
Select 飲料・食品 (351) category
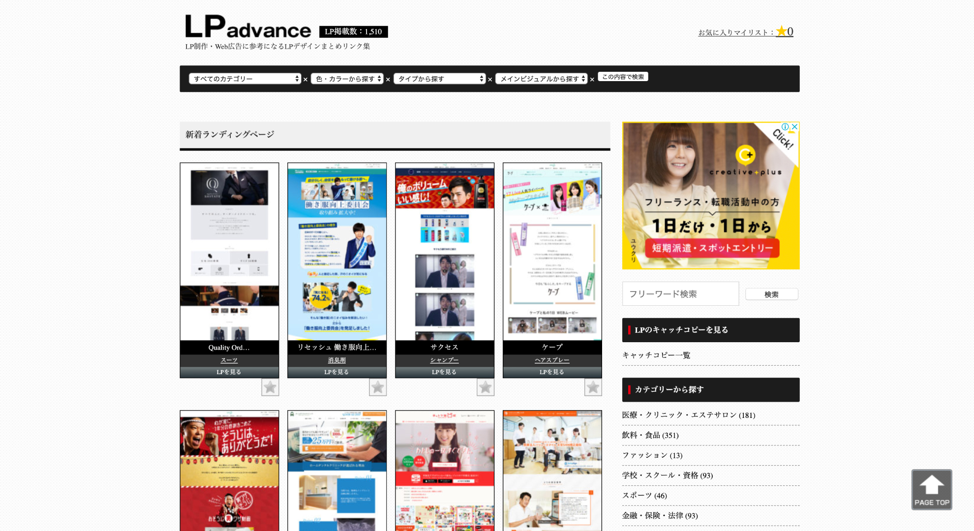click(x=650, y=435)
